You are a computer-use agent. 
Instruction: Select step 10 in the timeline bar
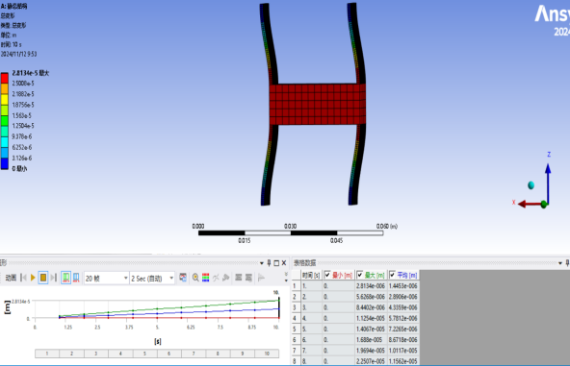267,354
